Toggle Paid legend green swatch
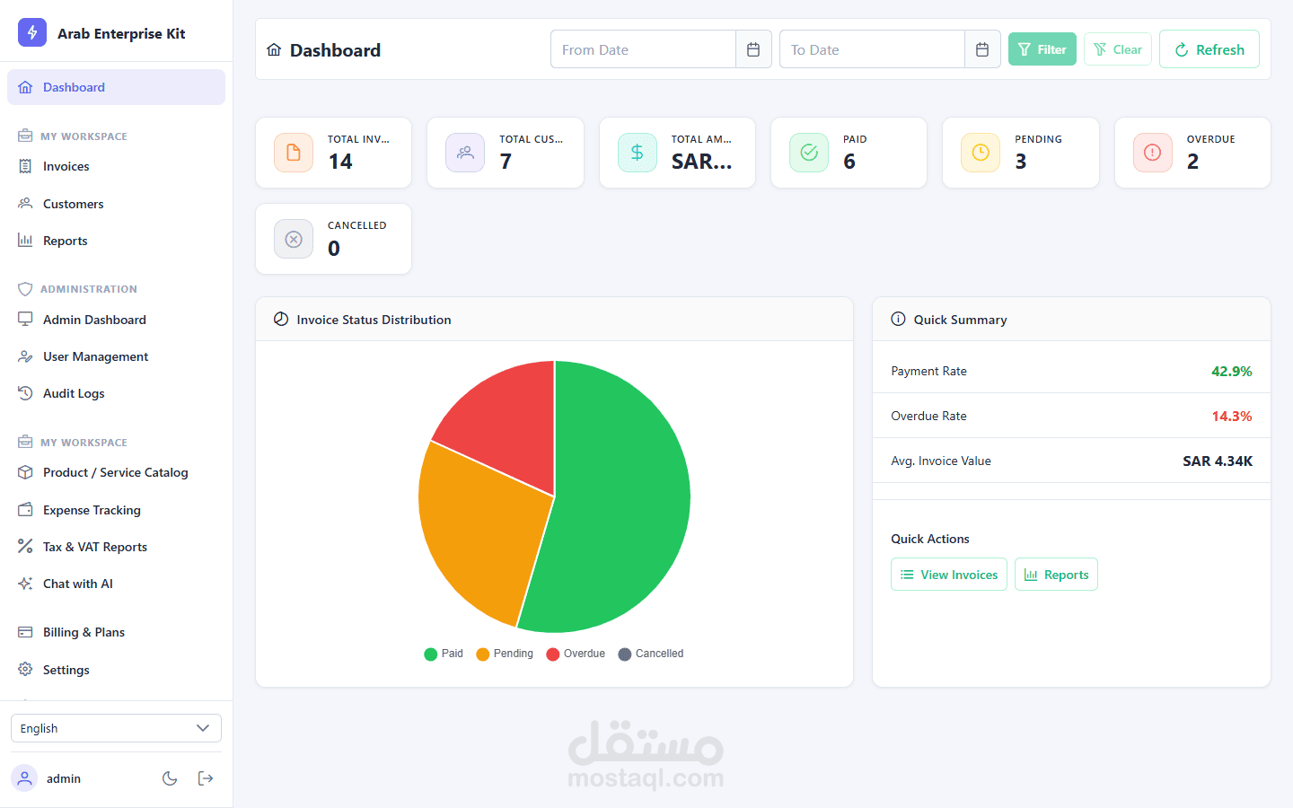This screenshot has height=808, width=1293. tap(431, 654)
